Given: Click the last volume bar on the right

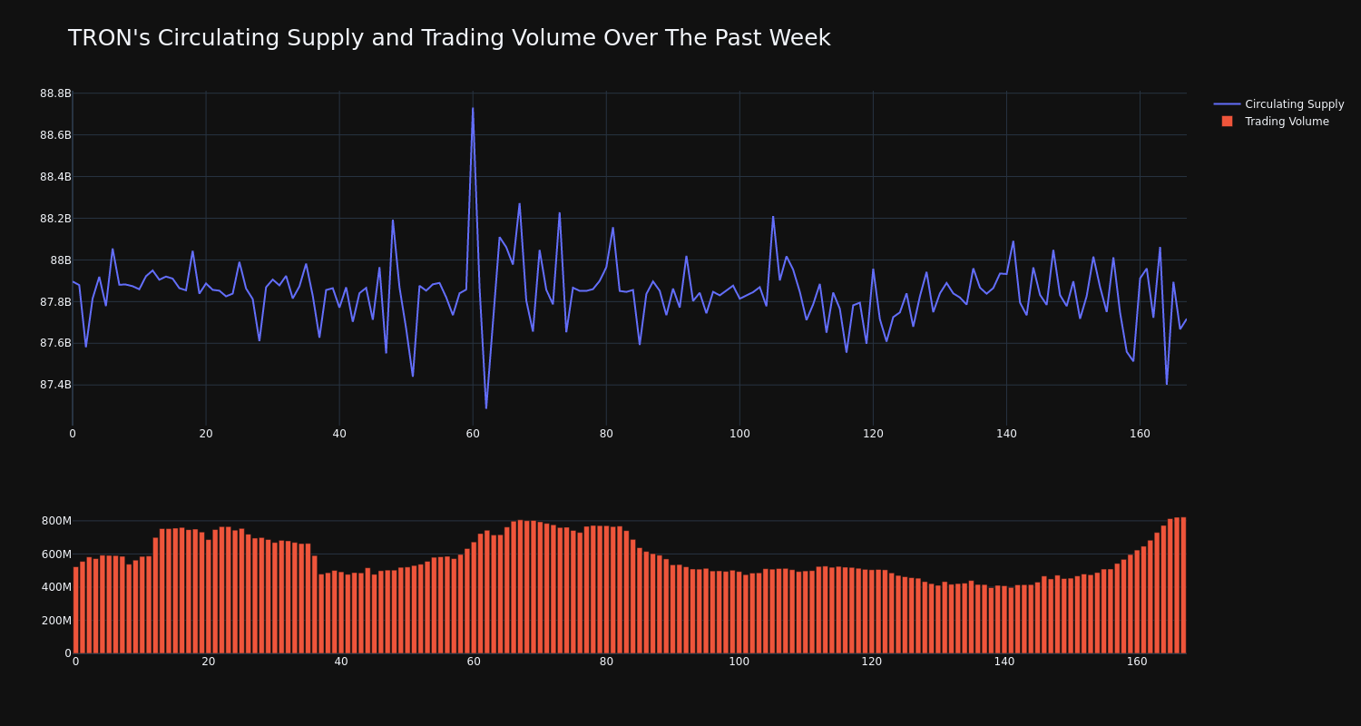Looking at the screenshot, I should (x=1183, y=585).
